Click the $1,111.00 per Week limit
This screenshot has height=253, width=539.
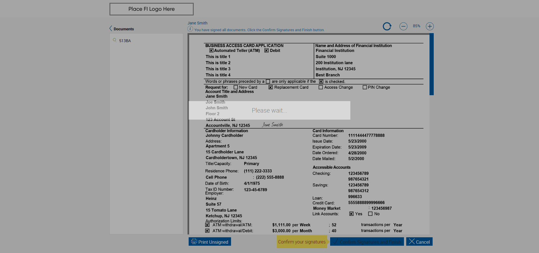(291, 225)
